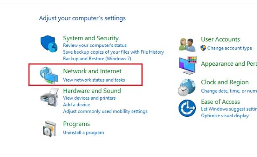The image size is (257, 157).
Task: Open System and Security heading link
Action: 91,38
